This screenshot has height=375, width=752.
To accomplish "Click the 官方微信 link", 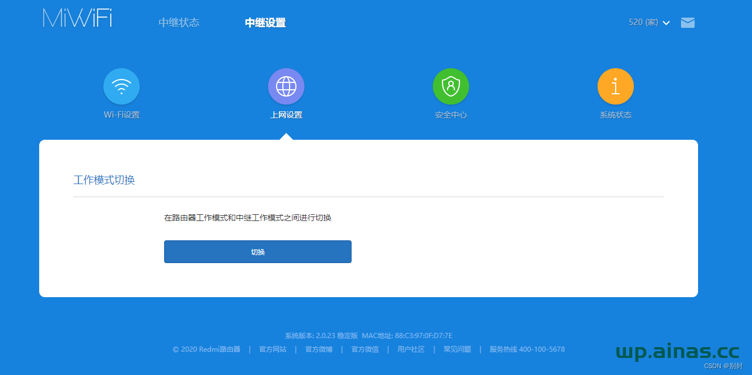I will (364, 349).
